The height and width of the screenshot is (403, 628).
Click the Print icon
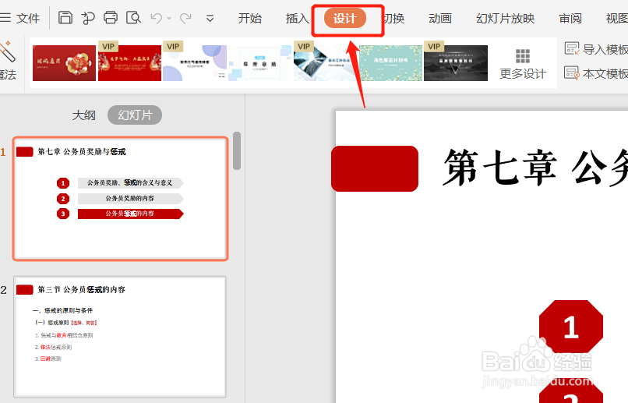click(111, 18)
